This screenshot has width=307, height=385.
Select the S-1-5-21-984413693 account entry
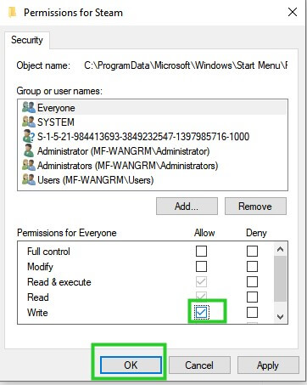pos(153,137)
